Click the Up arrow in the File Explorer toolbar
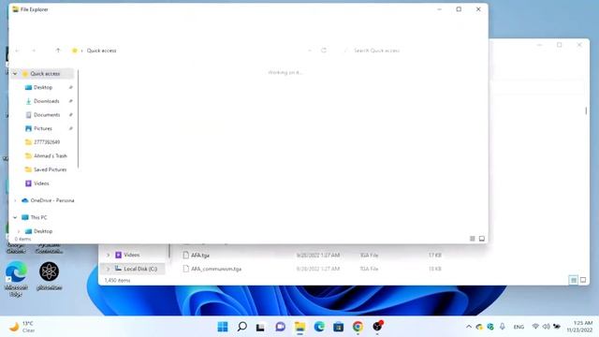The image size is (599, 337). 58,51
